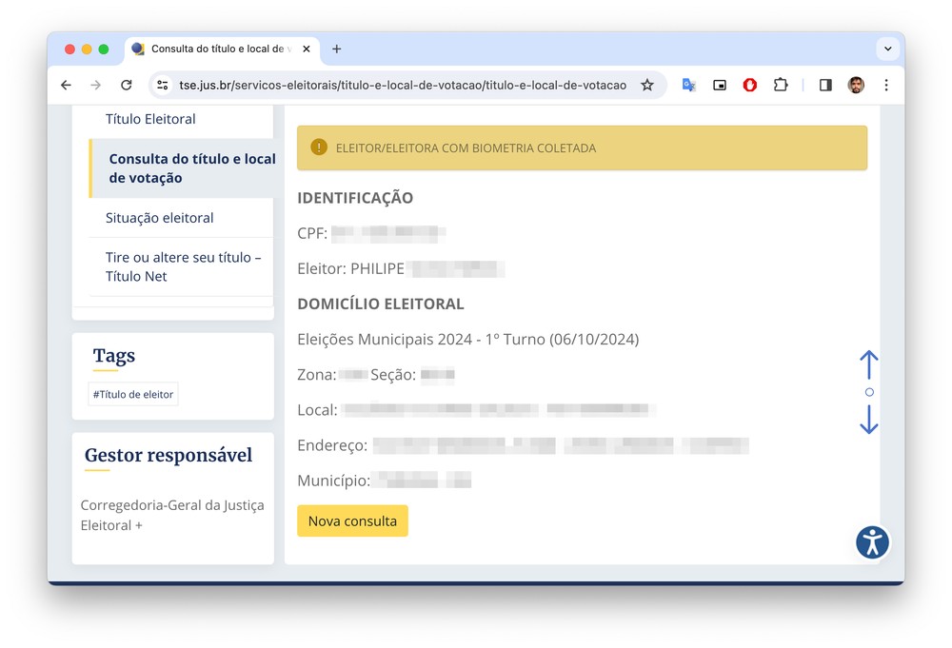Open the Chrome profile avatar menu
Image resolution: width=952 pixels, height=648 pixels.
856,86
